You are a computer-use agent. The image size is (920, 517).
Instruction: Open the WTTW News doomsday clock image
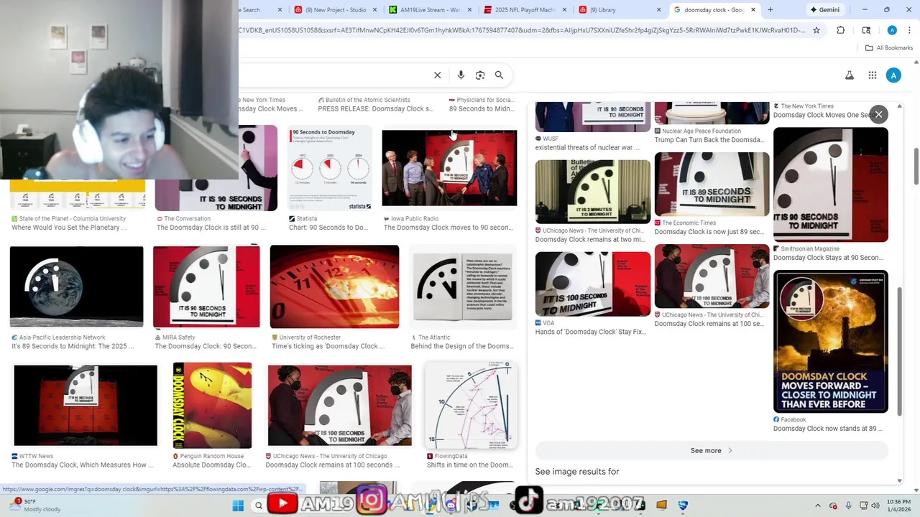[x=86, y=406]
